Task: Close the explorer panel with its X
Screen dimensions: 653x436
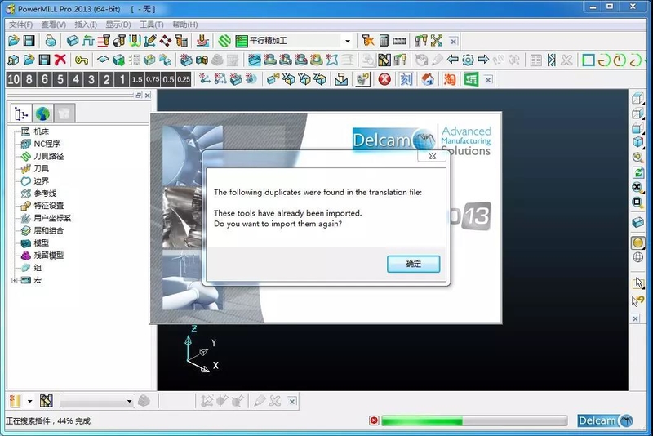Action: pyautogui.click(x=148, y=96)
